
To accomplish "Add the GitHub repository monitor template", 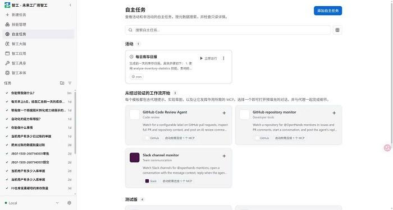I will [334, 113].
